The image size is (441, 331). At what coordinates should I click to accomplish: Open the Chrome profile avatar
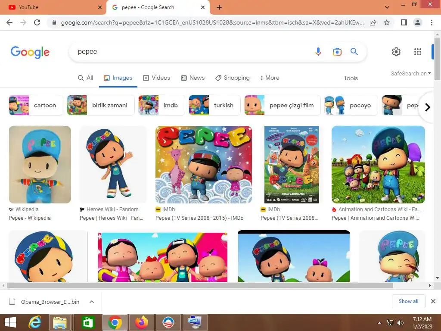pyautogui.click(x=418, y=22)
